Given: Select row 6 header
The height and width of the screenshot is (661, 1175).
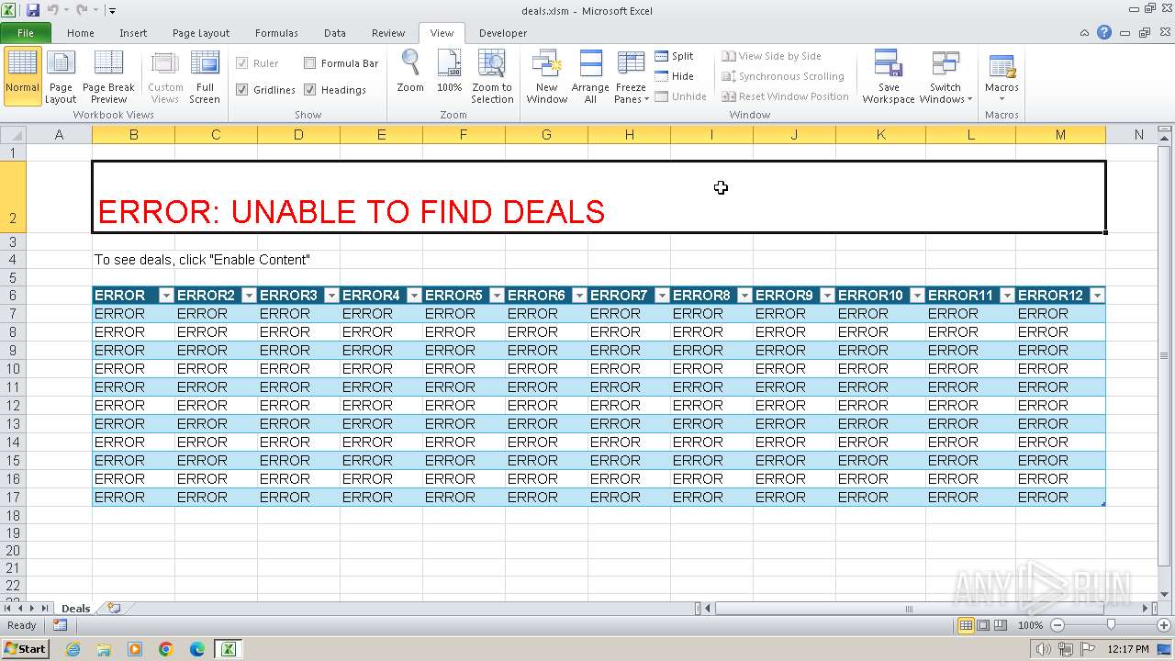Looking at the screenshot, I should tap(13, 296).
